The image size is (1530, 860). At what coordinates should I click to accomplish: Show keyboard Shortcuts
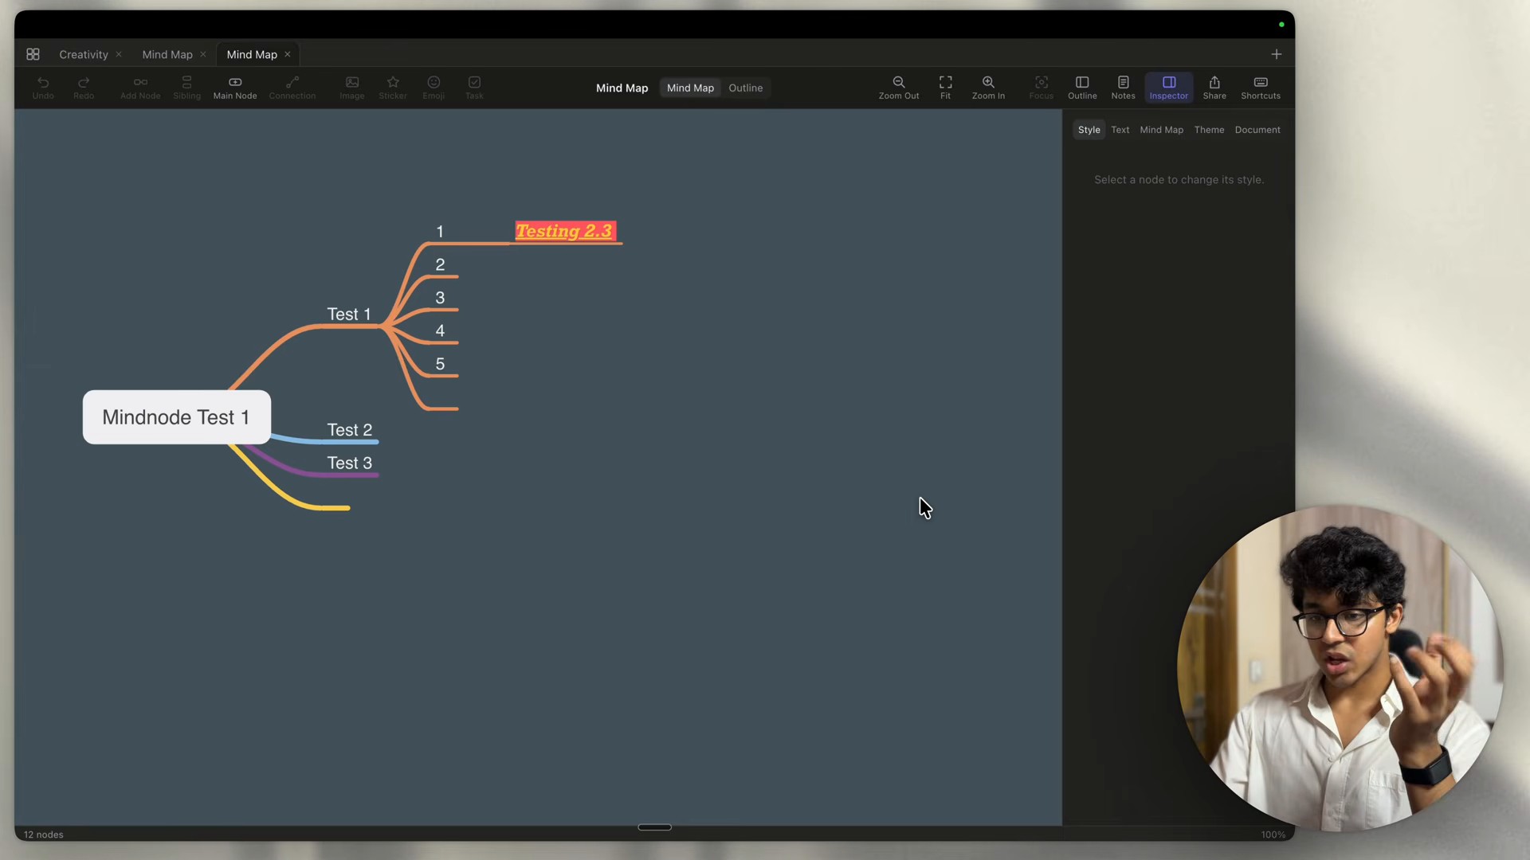pyautogui.click(x=1261, y=87)
